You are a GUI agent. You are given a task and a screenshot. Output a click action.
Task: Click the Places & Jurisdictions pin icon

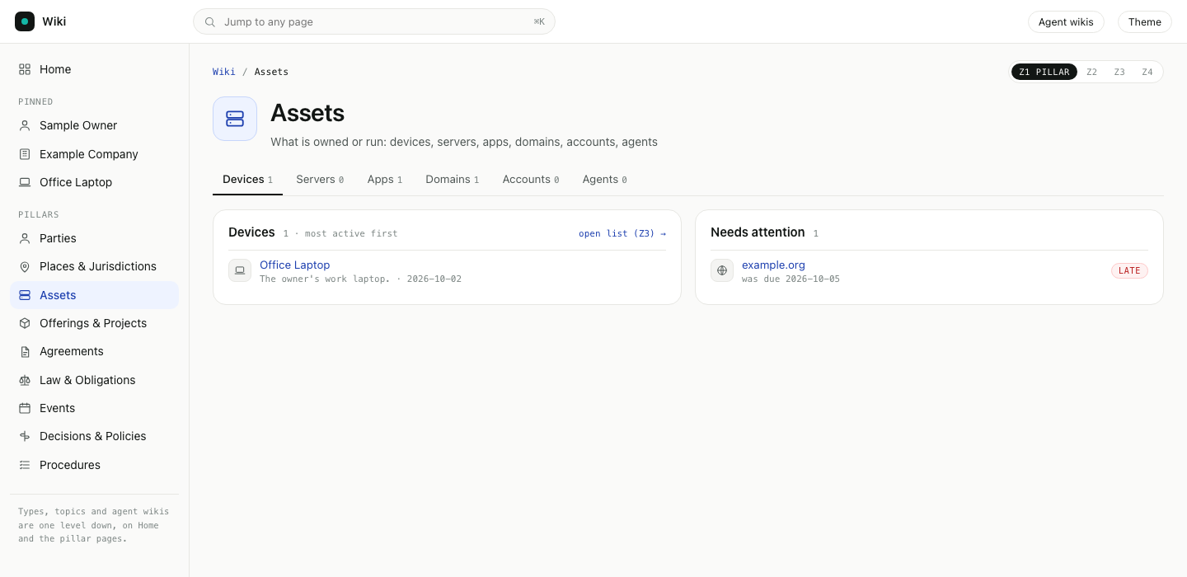coord(25,266)
